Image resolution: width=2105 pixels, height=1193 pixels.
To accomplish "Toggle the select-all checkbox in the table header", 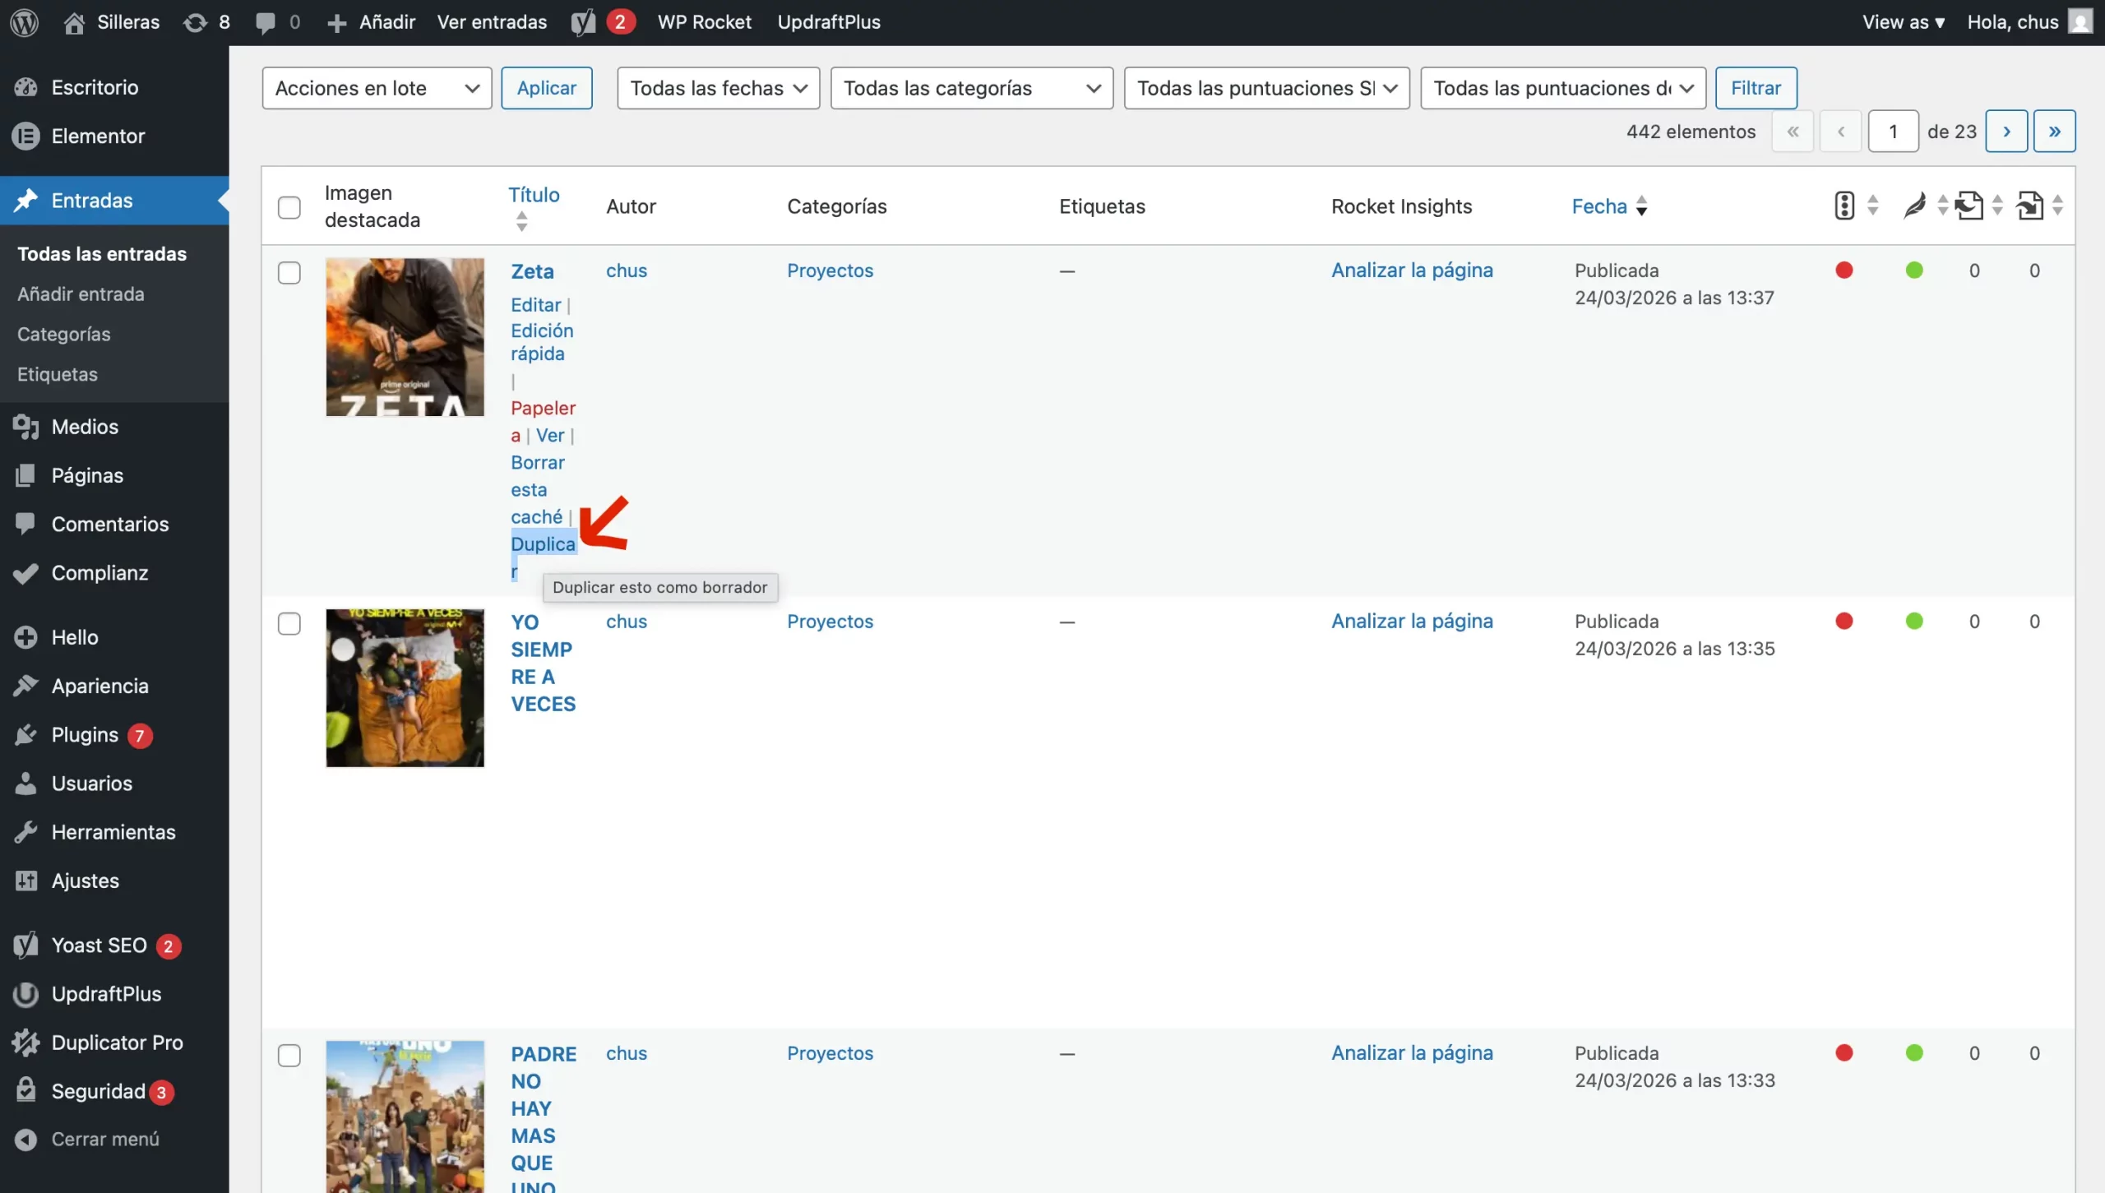I will pos(289,207).
